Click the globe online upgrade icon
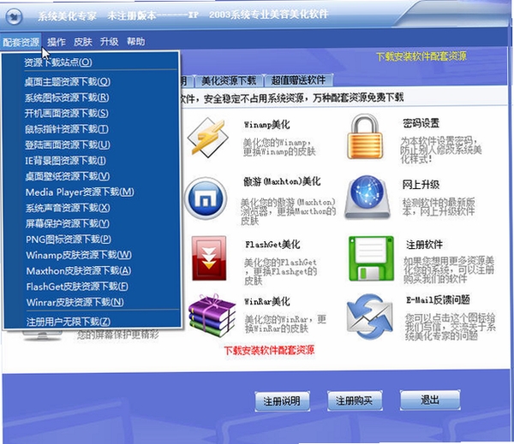Screen dimensions: 514x444 (368, 198)
